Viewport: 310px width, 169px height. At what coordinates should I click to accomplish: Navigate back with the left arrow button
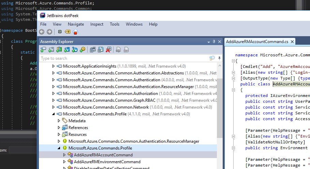point(42,32)
